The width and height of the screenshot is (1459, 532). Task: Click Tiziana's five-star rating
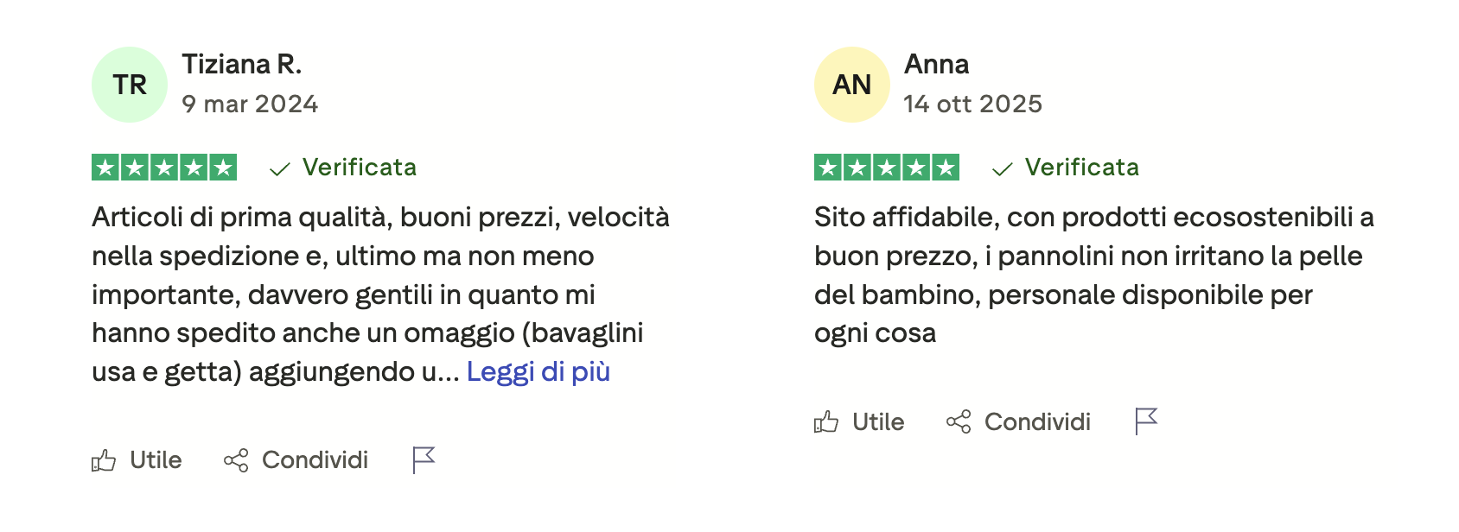[164, 168]
